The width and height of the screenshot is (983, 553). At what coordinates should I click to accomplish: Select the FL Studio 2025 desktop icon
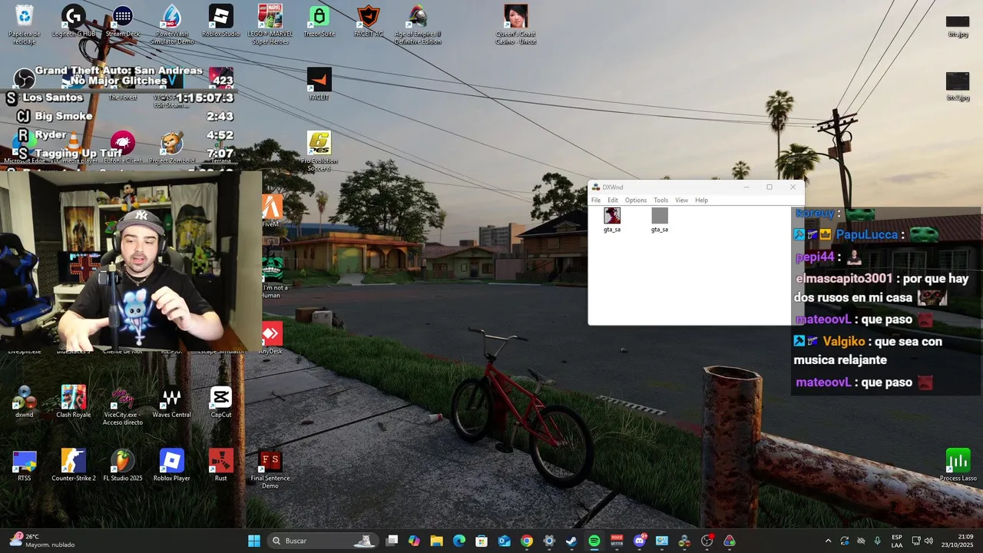click(x=123, y=465)
